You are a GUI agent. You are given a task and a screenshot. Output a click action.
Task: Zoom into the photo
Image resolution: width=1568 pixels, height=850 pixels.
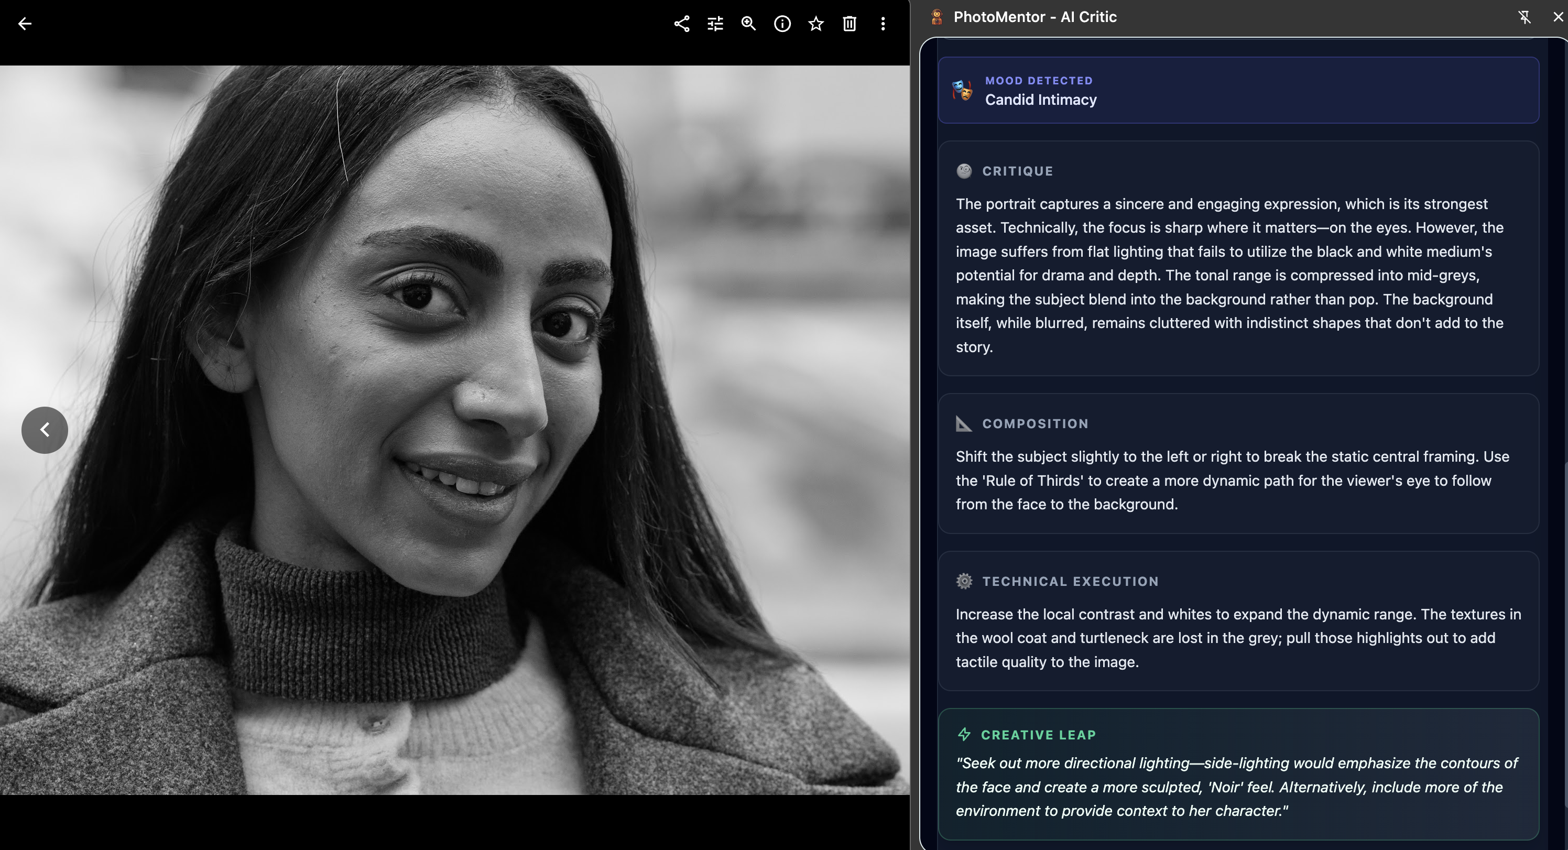pos(748,24)
